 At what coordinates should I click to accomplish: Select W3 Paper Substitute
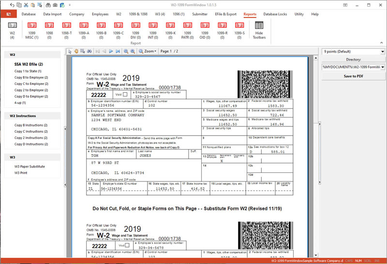click(x=30, y=167)
